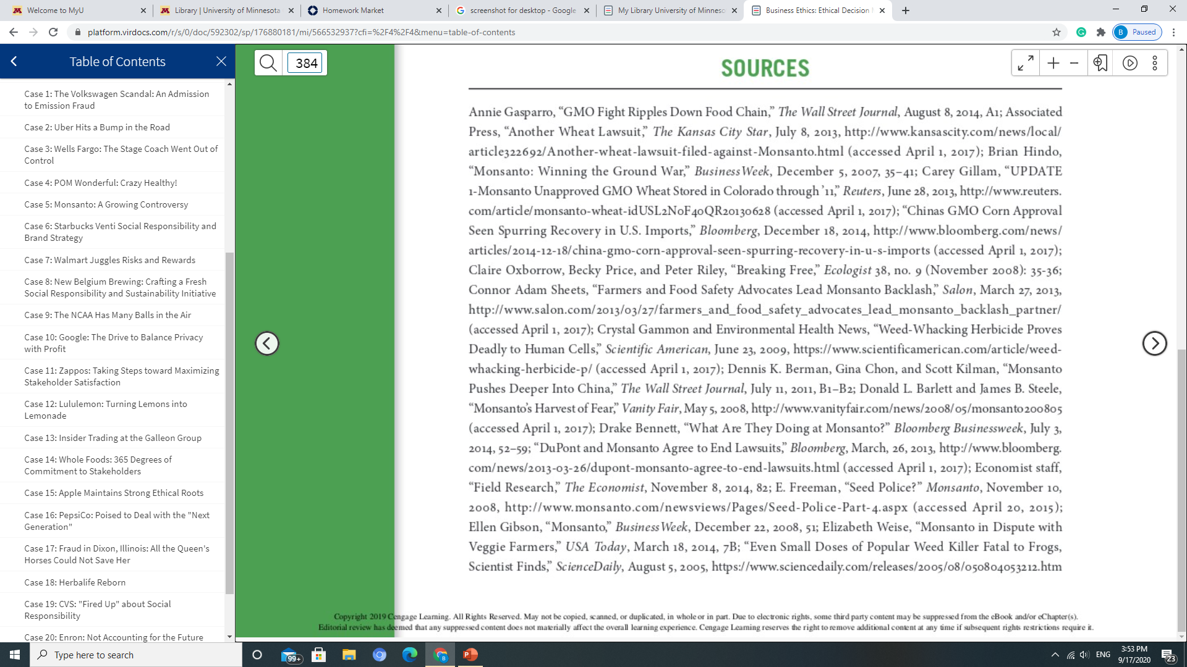Viewport: 1187px width, 667px height.
Task: Open Microsoft Store on the taskbar
Action: coord(319,655)
